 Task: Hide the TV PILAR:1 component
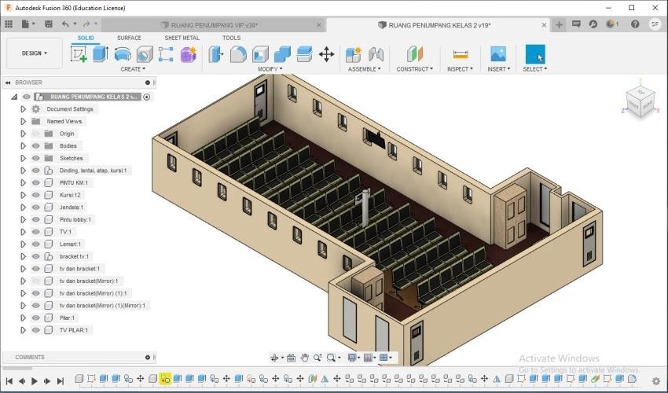pos(36,330)
